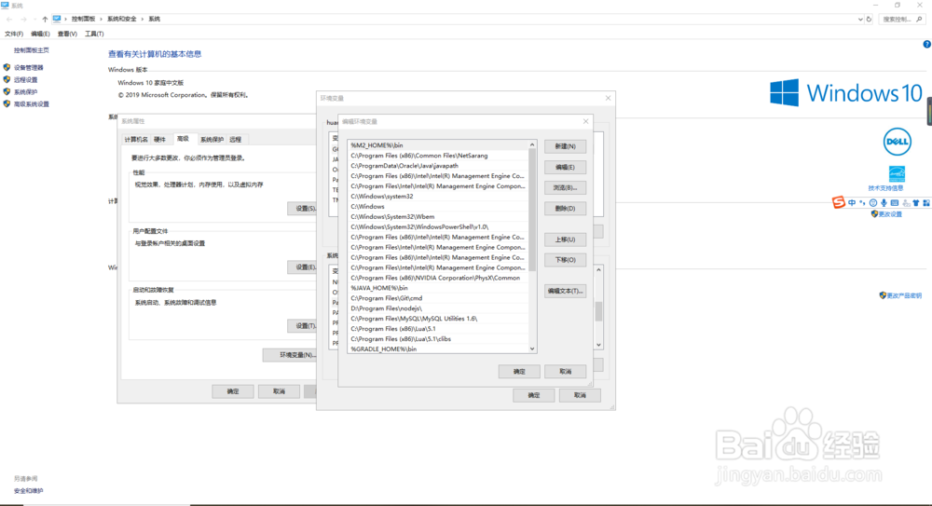Screen dimensions: 932x506
Task: Click 编辑文本(T)... button
Action: tap(566, 292)
